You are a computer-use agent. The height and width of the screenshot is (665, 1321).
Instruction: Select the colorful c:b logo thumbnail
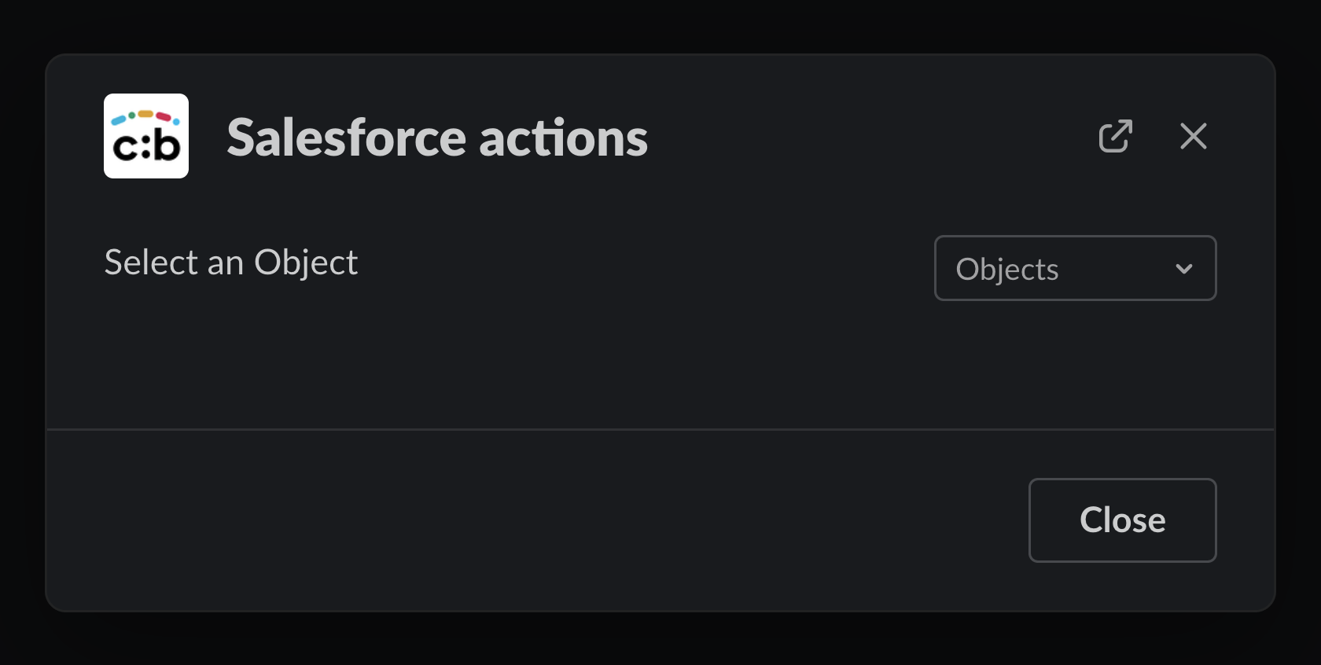[x=146, y=136]
